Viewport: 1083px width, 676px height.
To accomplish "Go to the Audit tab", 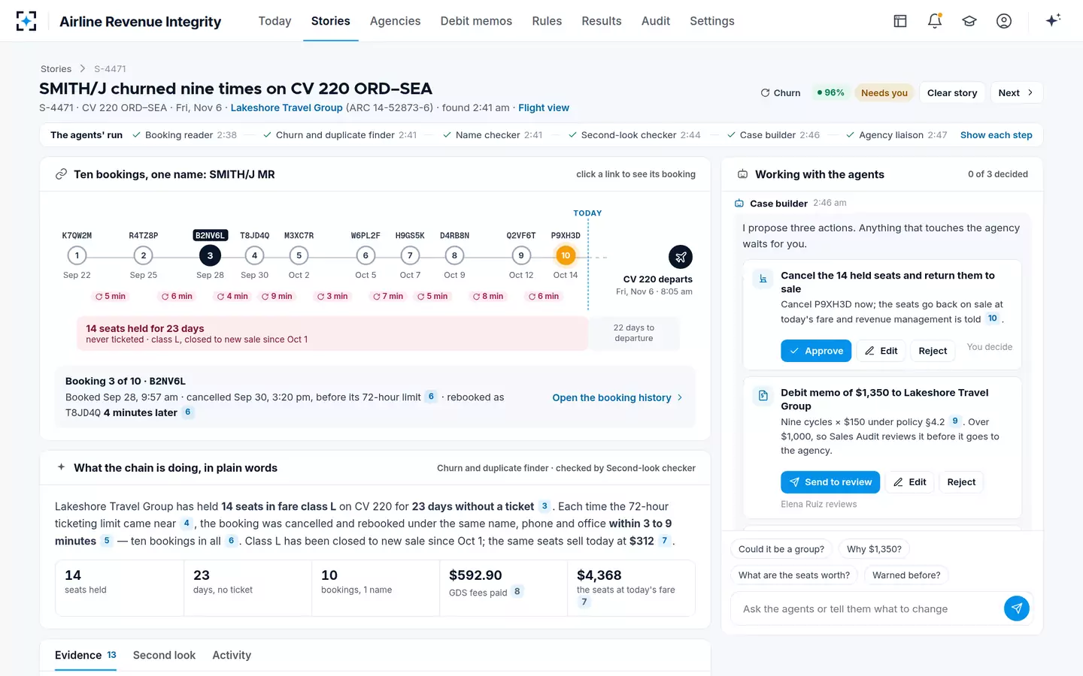I will click(656, 21).
